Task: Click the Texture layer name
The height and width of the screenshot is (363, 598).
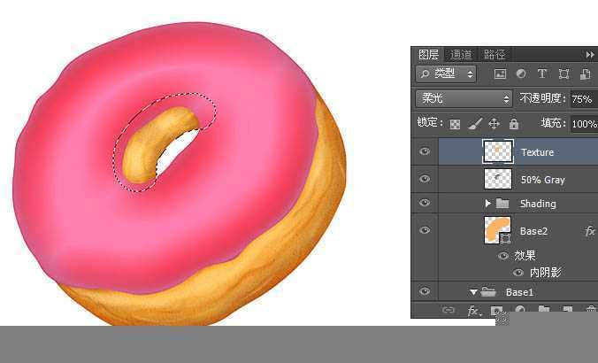Action: [537, 152]
